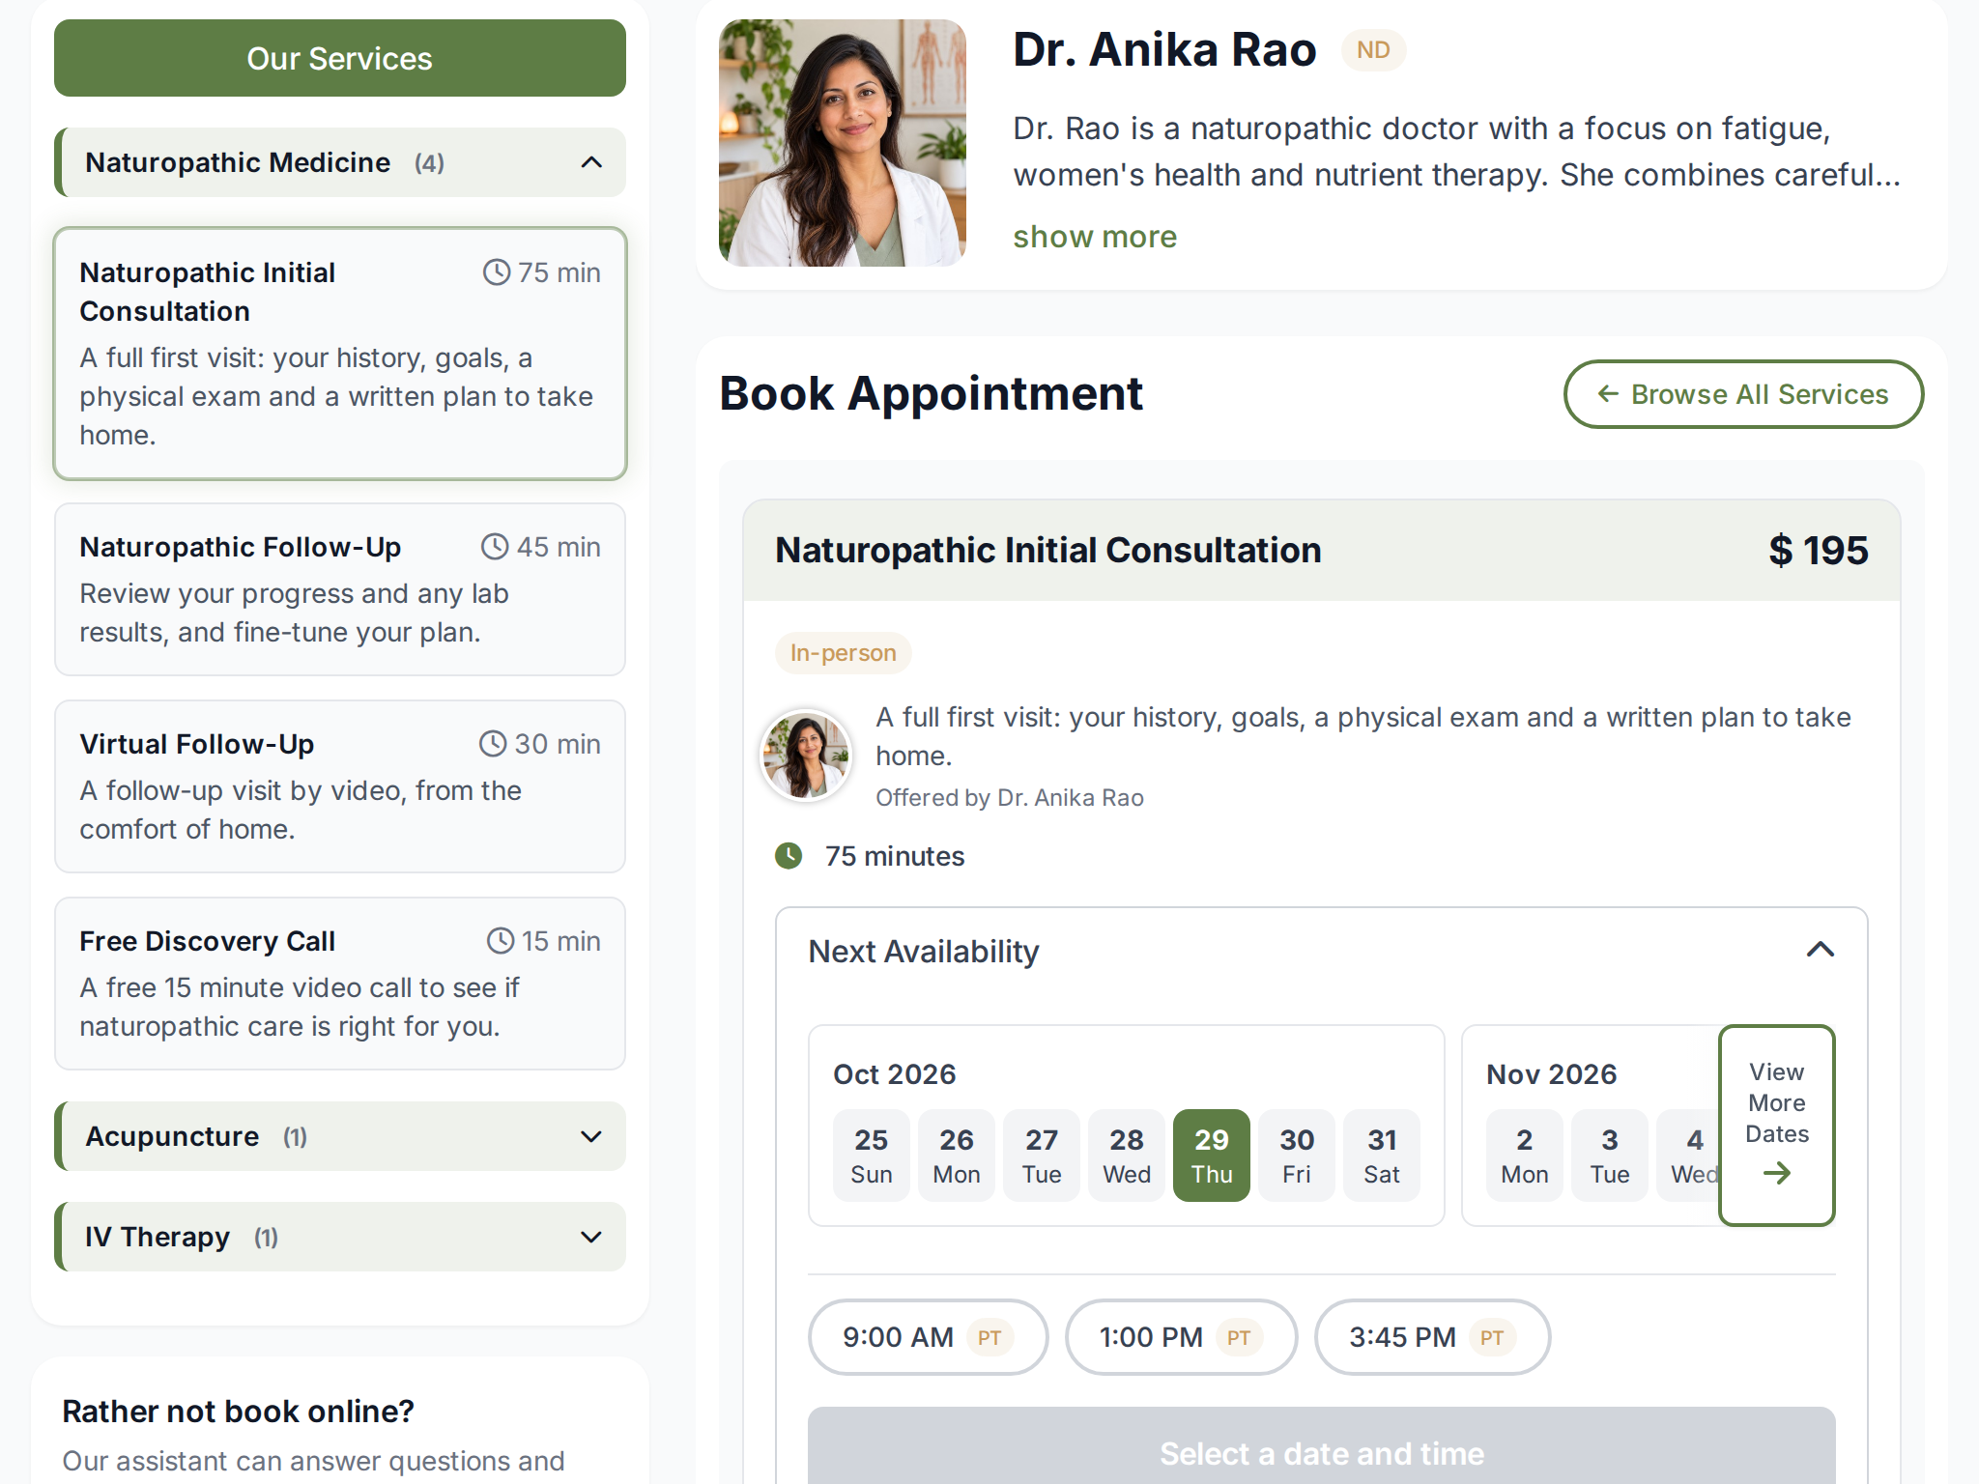Select the highlighted Thursday October 29 date
This screenshot has width=1979, height=1484.
point(1212,1156)
